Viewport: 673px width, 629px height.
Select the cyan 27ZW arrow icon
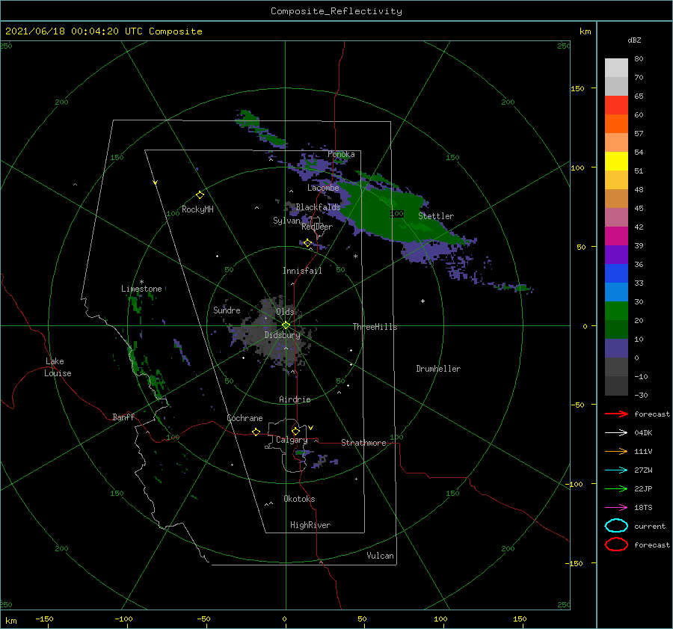click(x=616, y=470)
